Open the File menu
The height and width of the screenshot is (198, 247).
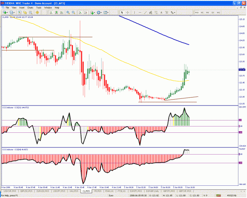(8, 8)
